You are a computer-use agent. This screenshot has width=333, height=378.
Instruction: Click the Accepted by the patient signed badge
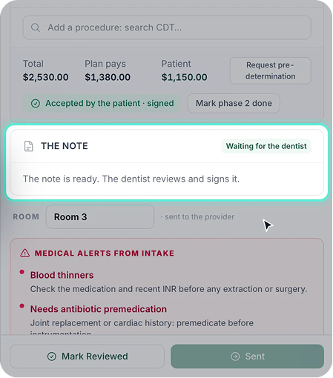[x=102, y=103]
